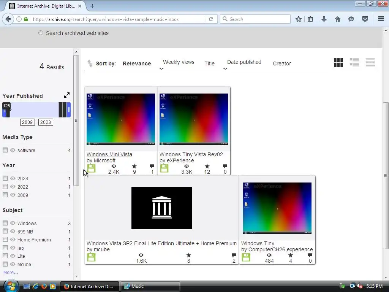Open Windows Start orb
The width and height of the screenshot is (389, 292).
point(11,286)
